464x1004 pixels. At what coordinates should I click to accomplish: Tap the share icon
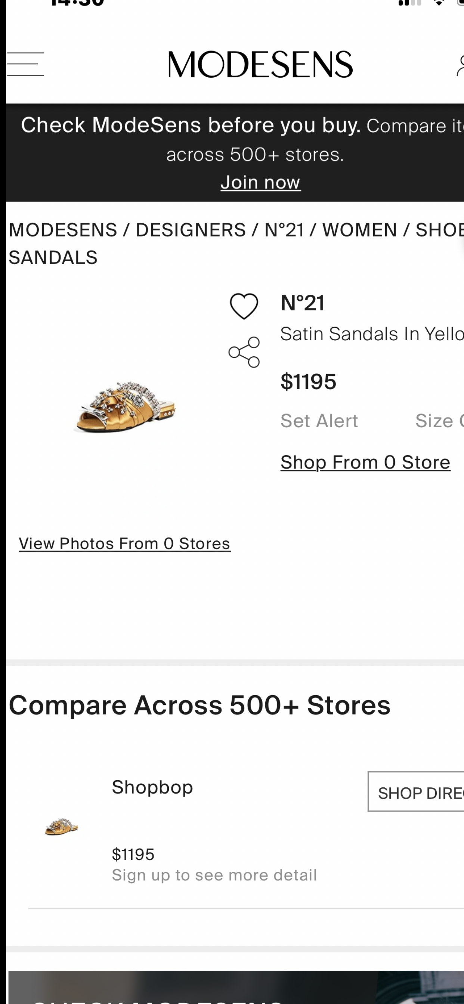tap(244, 352)
